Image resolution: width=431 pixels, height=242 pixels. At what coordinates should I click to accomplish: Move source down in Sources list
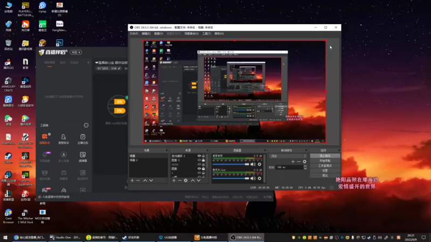(198, 180)
